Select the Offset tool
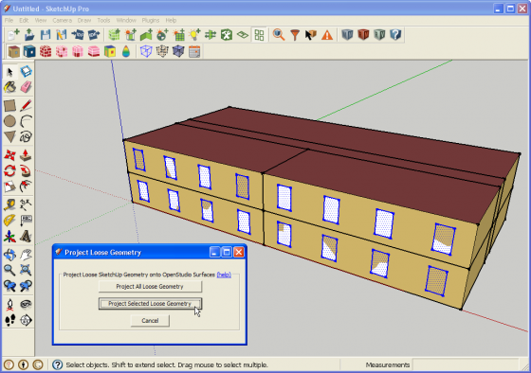This screenshot has width=531, height=373. point(26,186)
